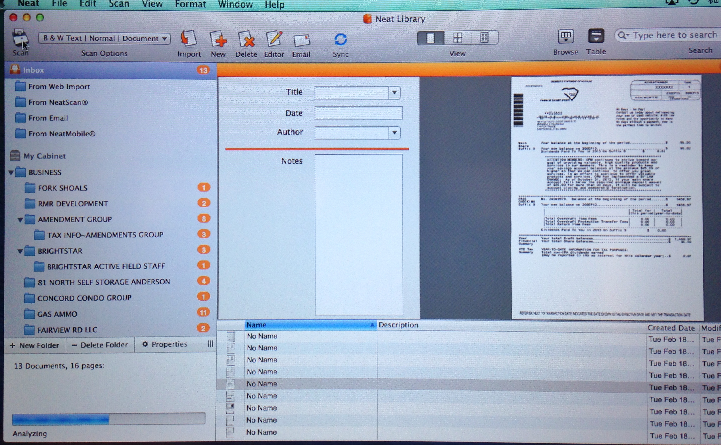The width and height of the screenshot is (721, 445).
Task: Sort by the Name column header
Action: pos(311,325)
